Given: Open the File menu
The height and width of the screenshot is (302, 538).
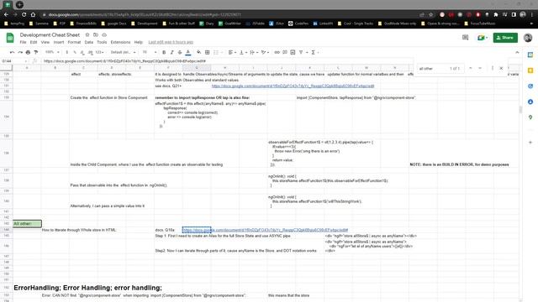Looking at the screenshot, I should pos(23,42).
